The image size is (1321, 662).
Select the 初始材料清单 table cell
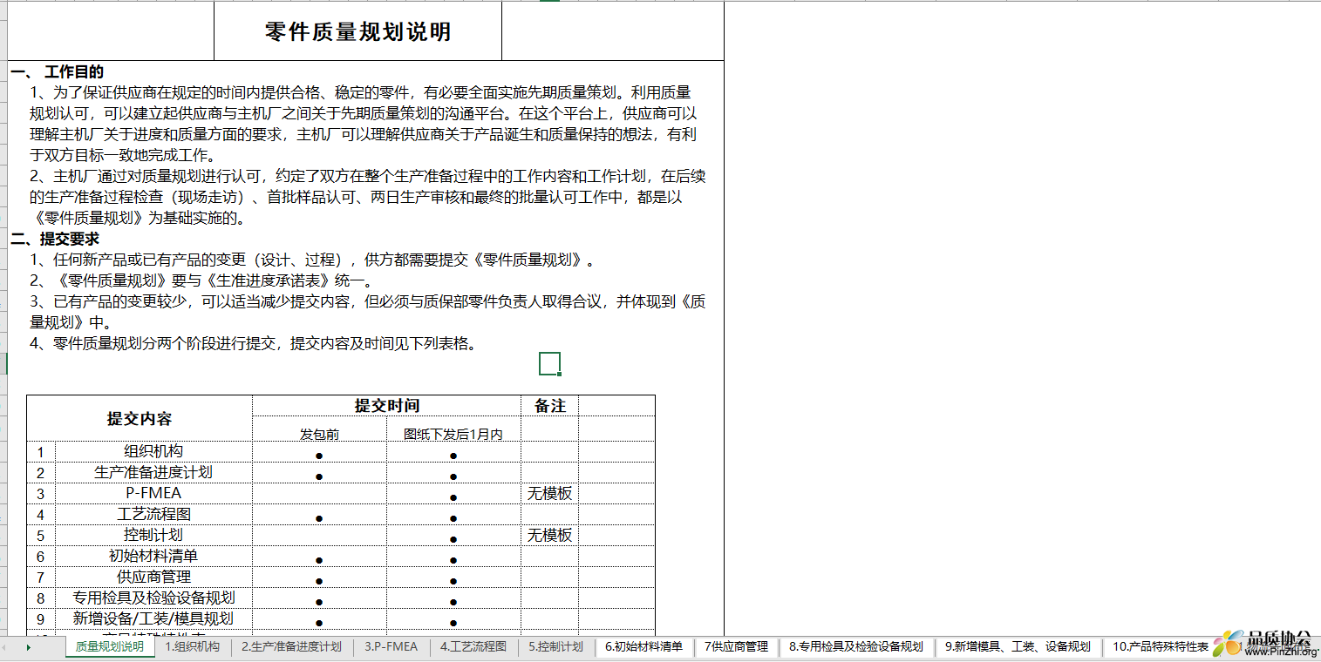coord(153,556)
